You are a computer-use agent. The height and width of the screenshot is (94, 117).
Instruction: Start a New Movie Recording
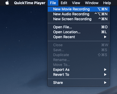(x=79, y=9)
